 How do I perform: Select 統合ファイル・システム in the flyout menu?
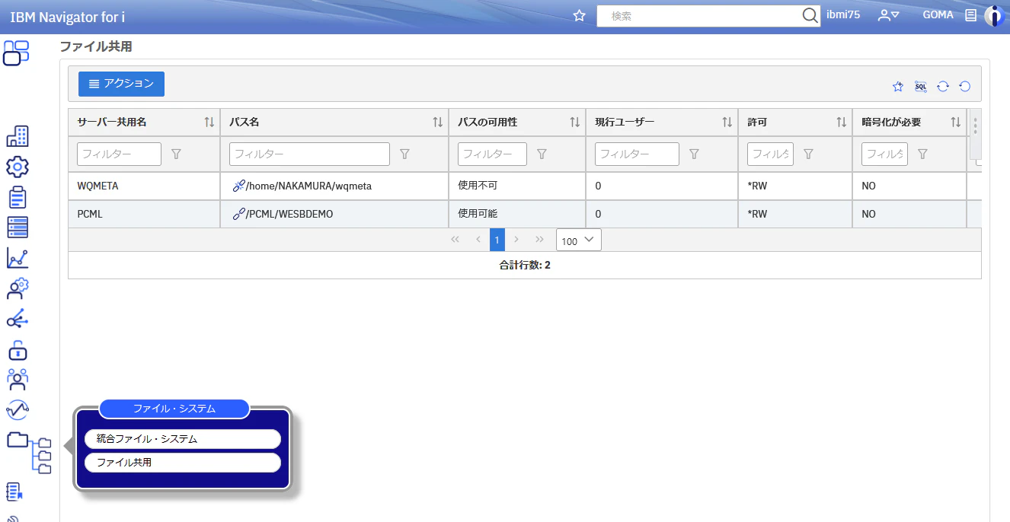click(x=183, y=439)
